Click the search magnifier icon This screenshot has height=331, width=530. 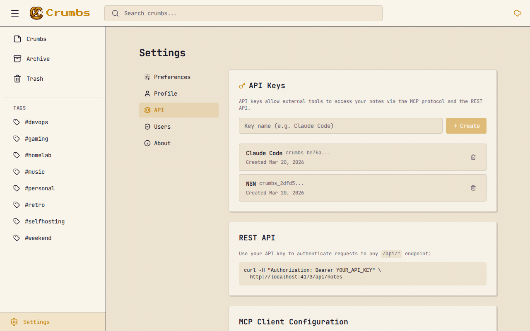[x=116, y=13]
